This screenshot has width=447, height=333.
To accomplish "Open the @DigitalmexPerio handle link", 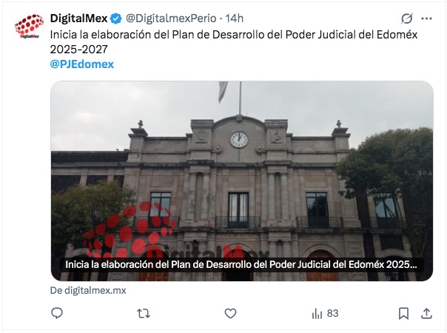I will 171,18.
